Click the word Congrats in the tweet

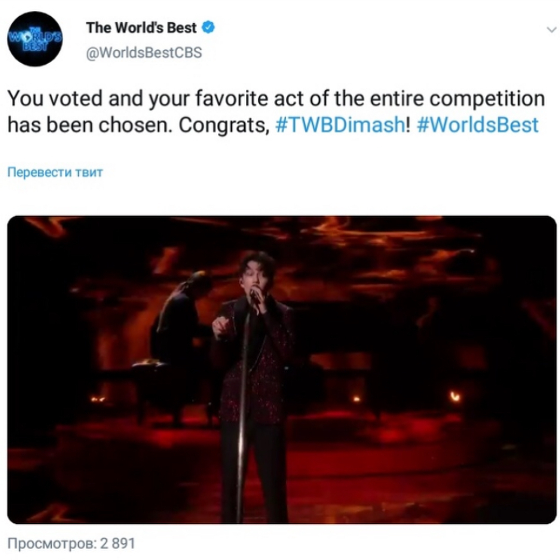point(223,125)
